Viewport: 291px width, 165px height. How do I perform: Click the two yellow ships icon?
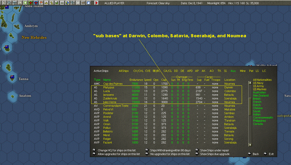(x=51, y=3)
